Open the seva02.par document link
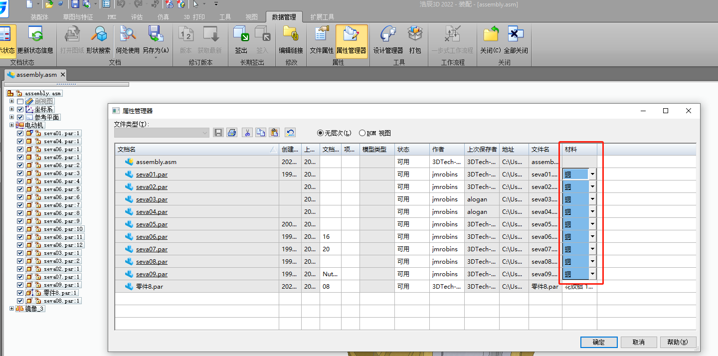The image size is (718, 356). pyautogui.click(x=152, y=187)
